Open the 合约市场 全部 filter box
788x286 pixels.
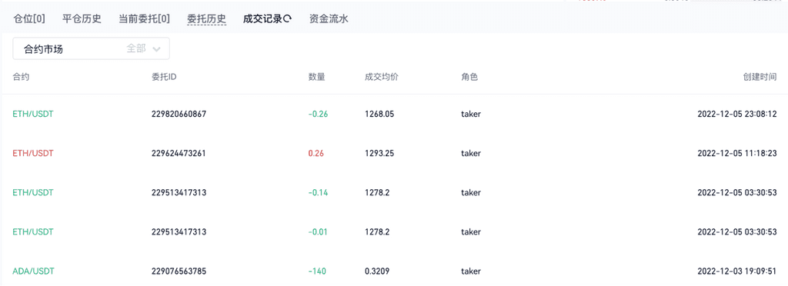click(91, 48)
